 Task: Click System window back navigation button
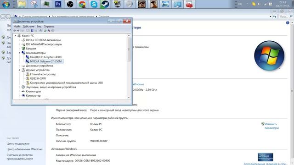(x=3, y=16)
